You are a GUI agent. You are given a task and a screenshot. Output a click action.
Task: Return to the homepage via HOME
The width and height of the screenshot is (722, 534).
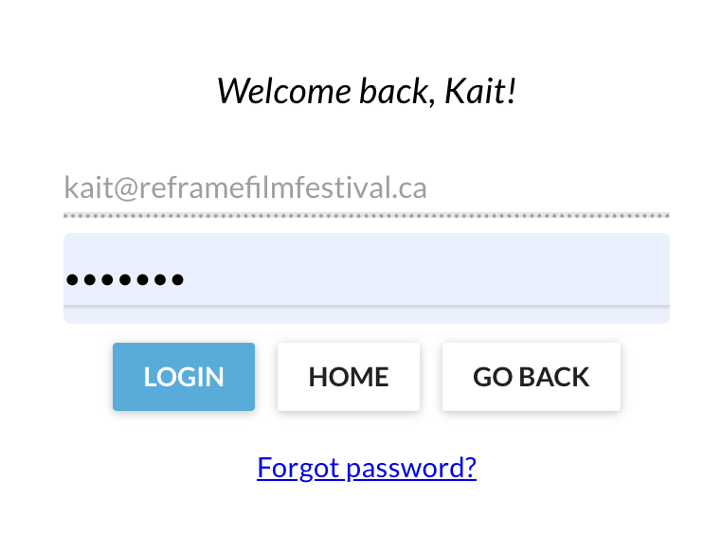[348, 377]
